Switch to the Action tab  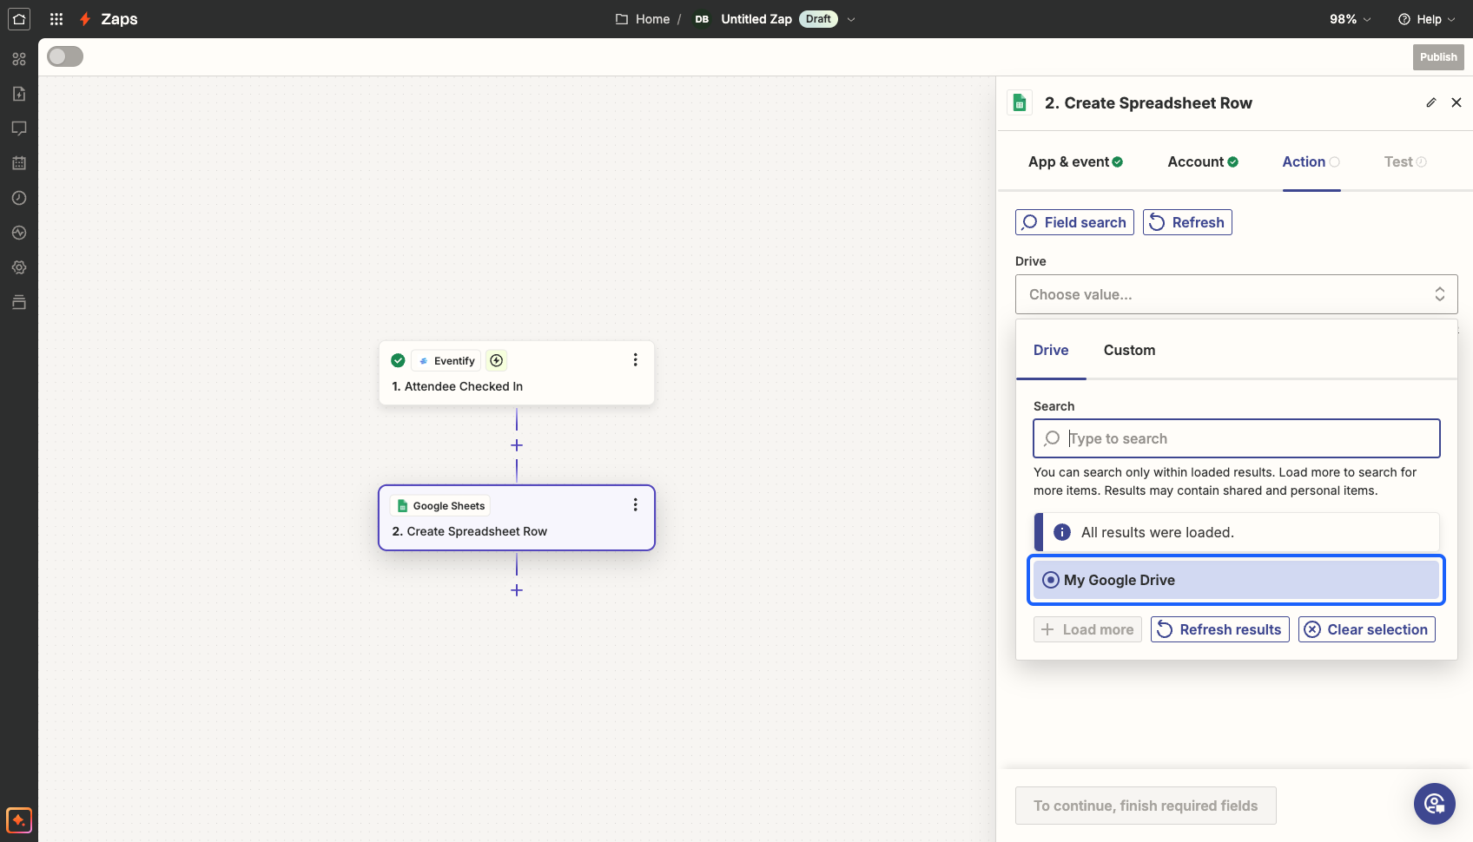tap(1311, 161)
